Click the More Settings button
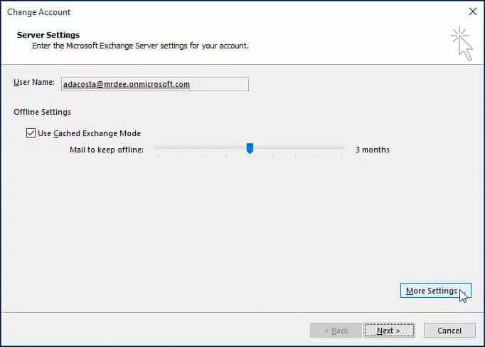This screenshot has height=347, width=485. pyautogui.click(x=435, y=291)
